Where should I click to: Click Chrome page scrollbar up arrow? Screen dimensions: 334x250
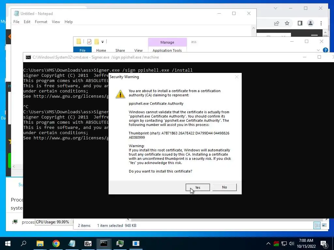point(325,33)
